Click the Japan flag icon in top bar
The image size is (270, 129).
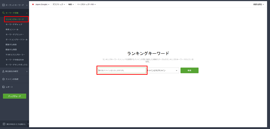tap(33, 4)
